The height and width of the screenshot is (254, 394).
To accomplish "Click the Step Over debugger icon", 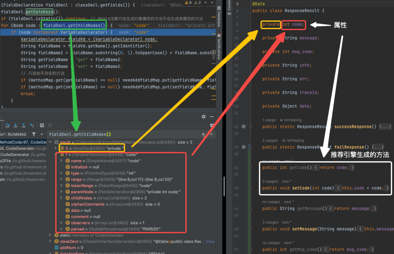I will pos(8,125).
